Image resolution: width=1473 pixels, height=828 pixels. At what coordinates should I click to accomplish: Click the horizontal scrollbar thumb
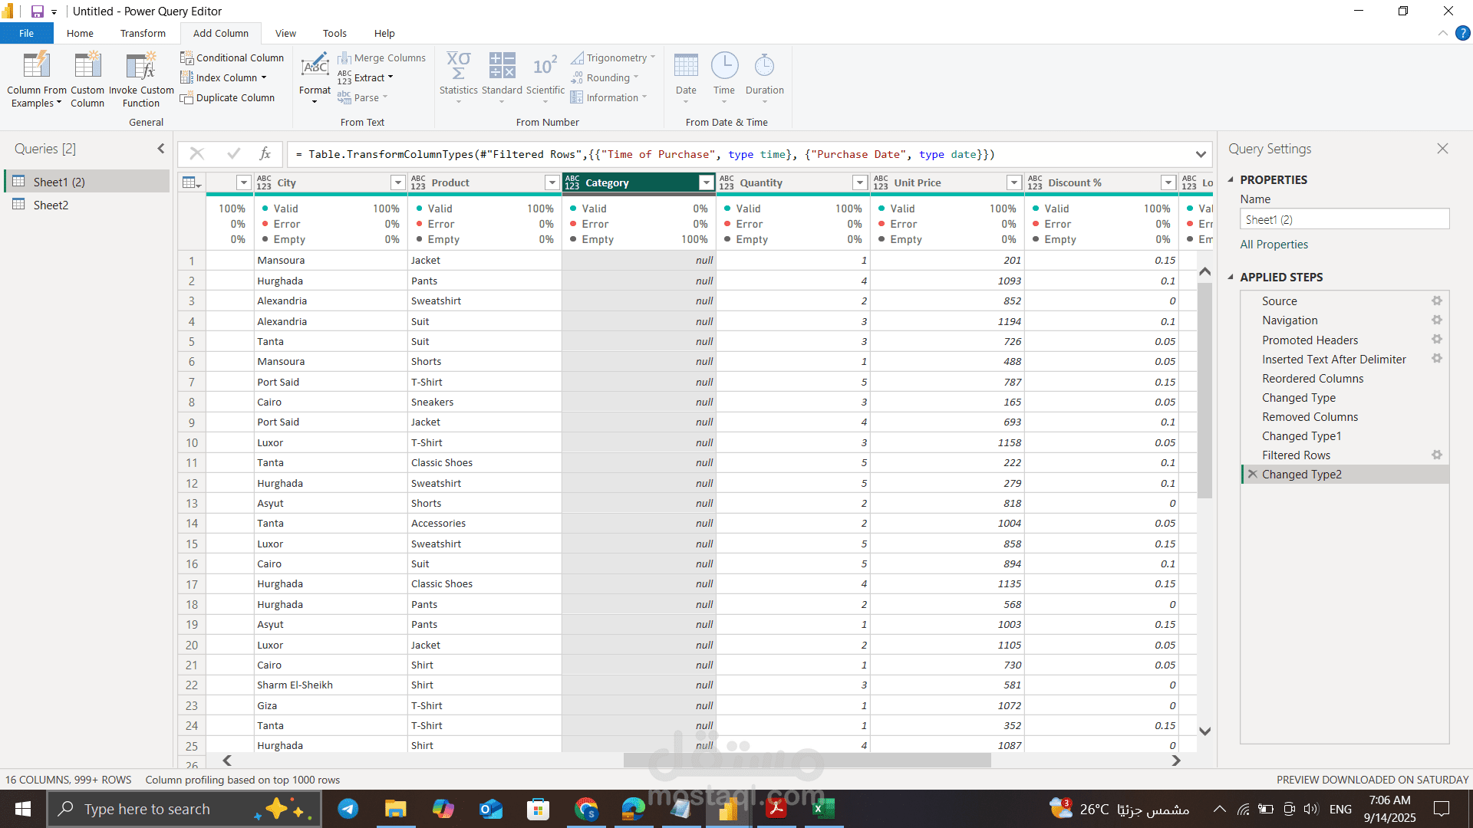click(x=806, y=761)
